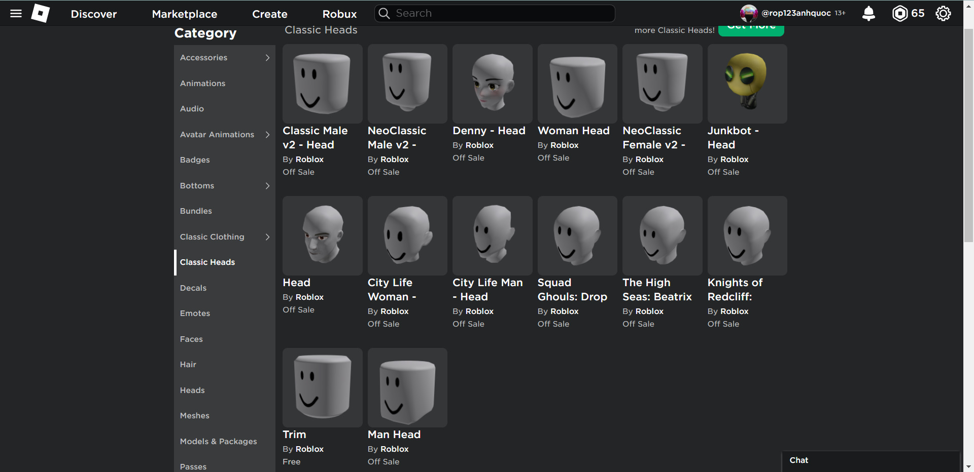Open the hamburger navigation menu
Image resolution: width=974 pixels, height=472 pixels.
click(16, 14)
